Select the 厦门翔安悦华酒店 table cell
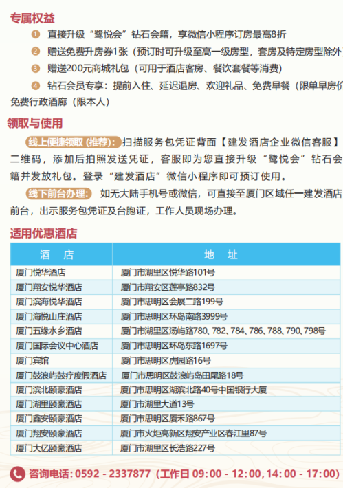Image resolution: width=343 pixels, height=488 pixels. coord(61,287)
